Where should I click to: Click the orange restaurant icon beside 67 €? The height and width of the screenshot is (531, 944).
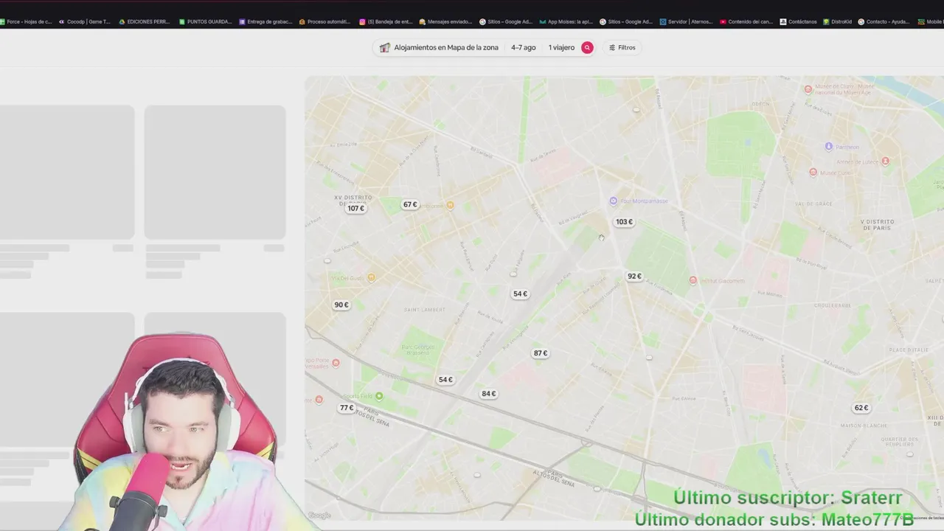(x=450, y=205)
